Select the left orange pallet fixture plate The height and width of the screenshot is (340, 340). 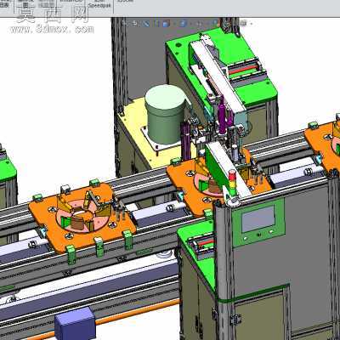click(82, 217)
